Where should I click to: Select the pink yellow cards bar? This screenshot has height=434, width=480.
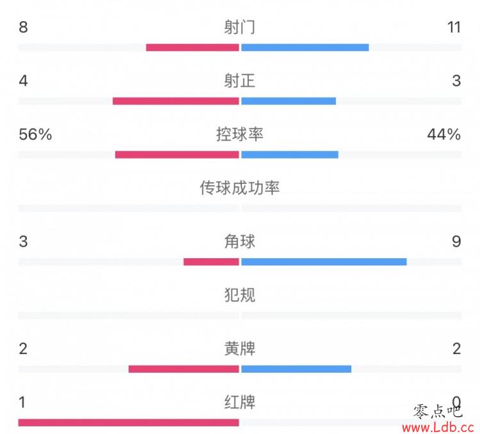[x=184, y=369]
